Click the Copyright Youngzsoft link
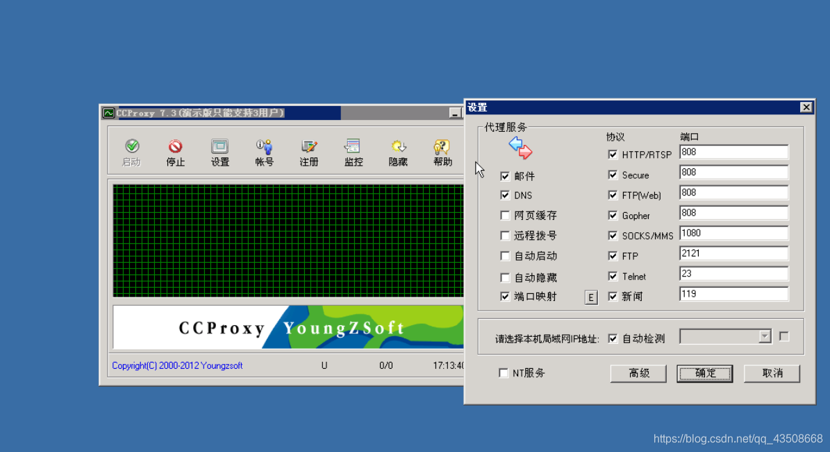The image size is (830, 452). (x=177, y=365)
